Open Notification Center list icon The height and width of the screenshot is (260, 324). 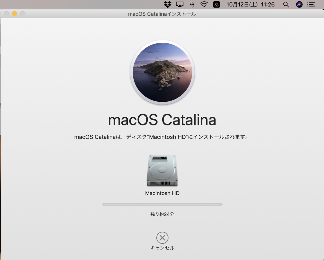point(311,4)
